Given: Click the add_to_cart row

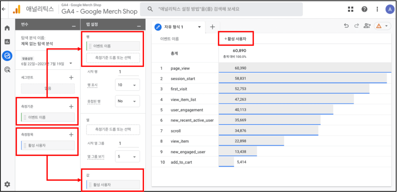Looking at the screenshot, I should 271,162.
